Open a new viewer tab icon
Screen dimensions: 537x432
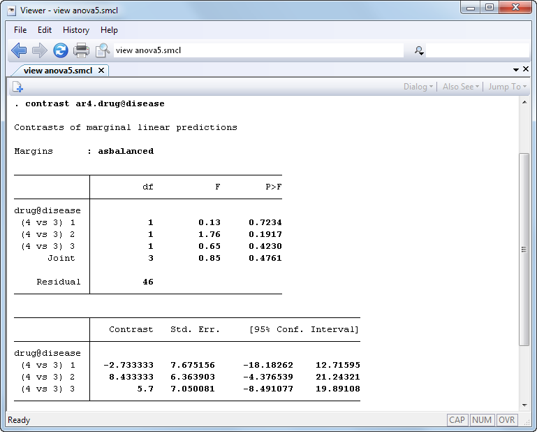click(x=17, y=87)
